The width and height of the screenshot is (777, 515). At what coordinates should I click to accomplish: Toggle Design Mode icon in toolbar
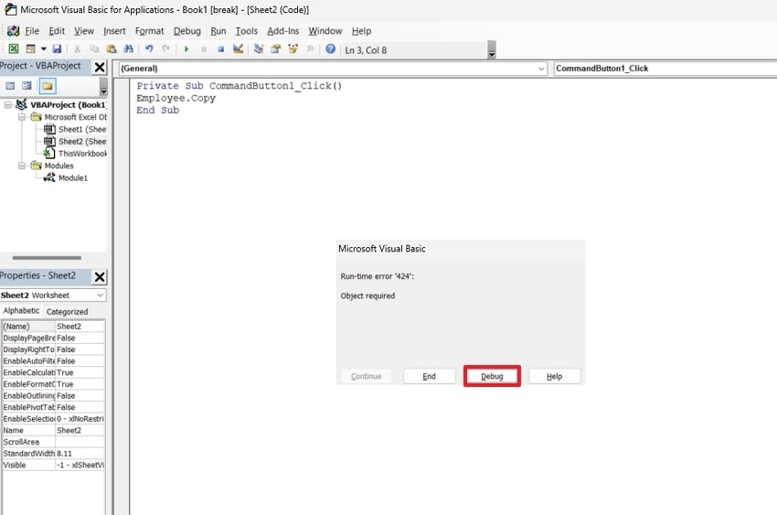coord(239,49)
